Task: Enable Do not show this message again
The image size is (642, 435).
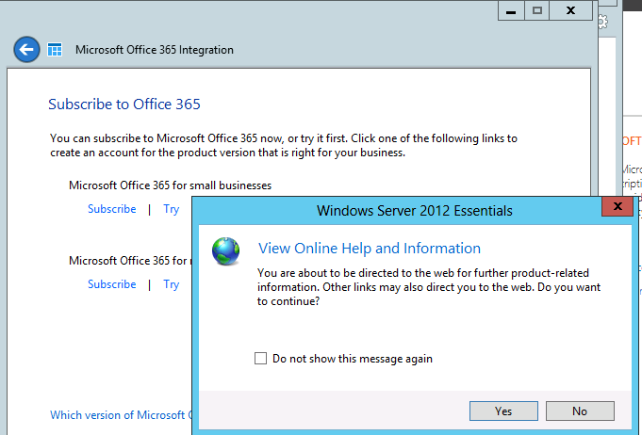Action: pyautogui.click(x=260, y=358)
